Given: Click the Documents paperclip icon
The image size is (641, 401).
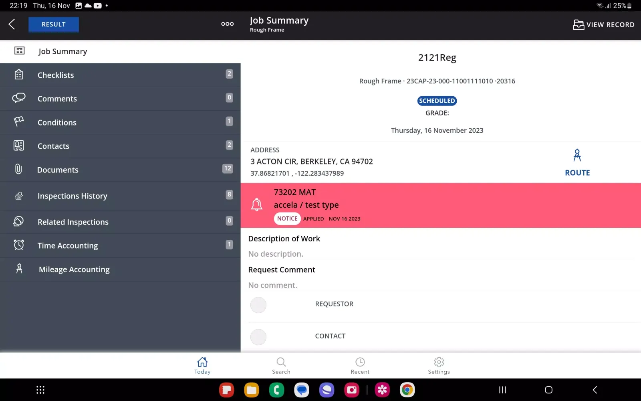Looking at the screenshot, I should pos(18,169).
